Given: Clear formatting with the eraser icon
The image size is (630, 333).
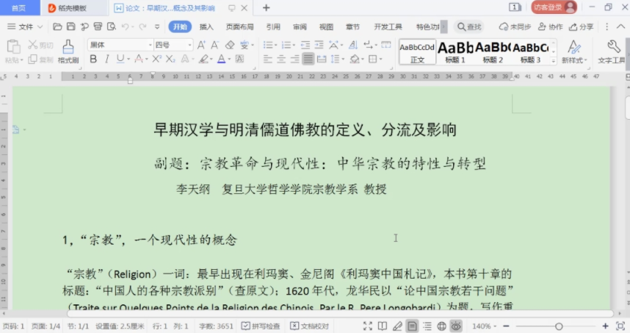Looking at the screenshot, I should pos(229,45).
